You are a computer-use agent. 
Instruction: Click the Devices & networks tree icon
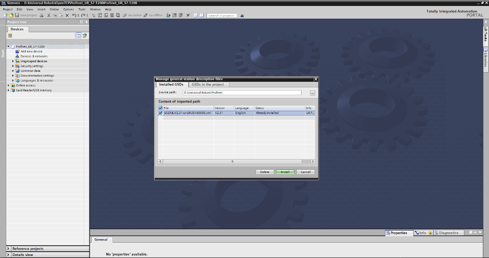17,56
